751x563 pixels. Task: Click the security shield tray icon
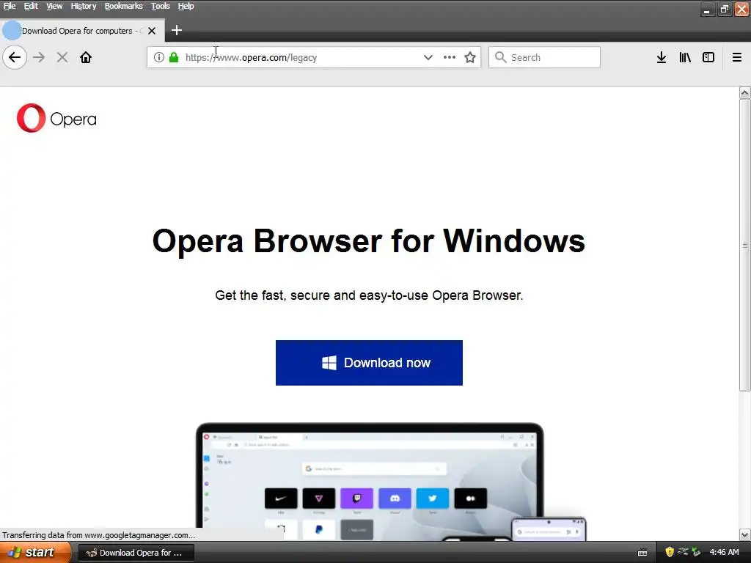pyautogui.click(x=670, y=553)
